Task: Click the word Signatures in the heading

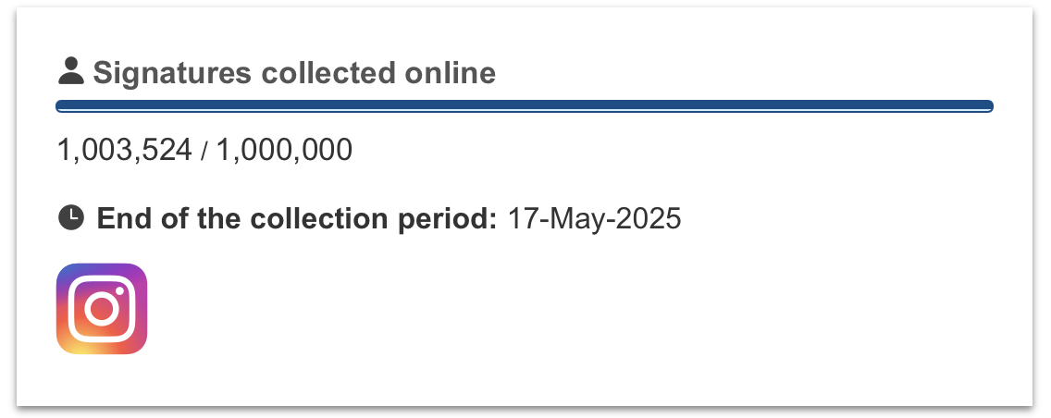Action: (172, 72)
